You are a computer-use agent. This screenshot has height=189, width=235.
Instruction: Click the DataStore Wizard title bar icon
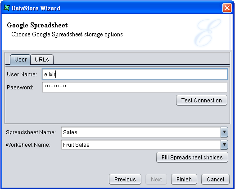(7, 8)
